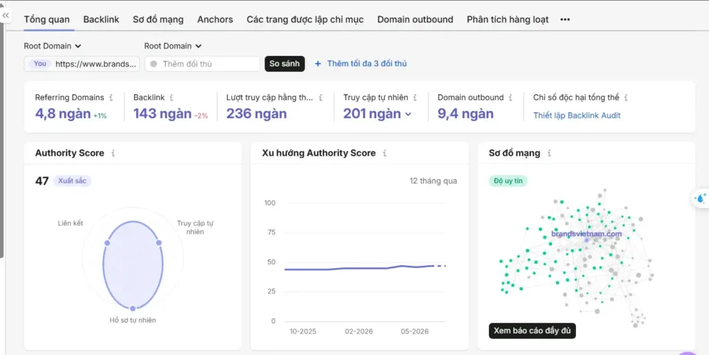The width and height of the screenshot is (709, 355).
Task: Click the 02-2026 axis label
Action: (x=359, y=331)
